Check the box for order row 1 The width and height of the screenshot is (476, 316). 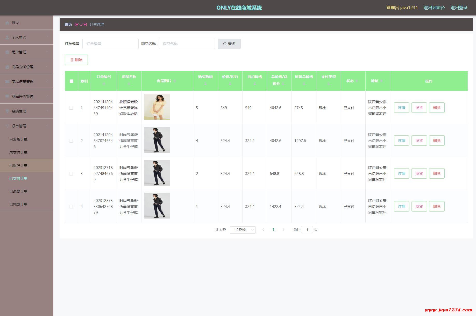71,108
